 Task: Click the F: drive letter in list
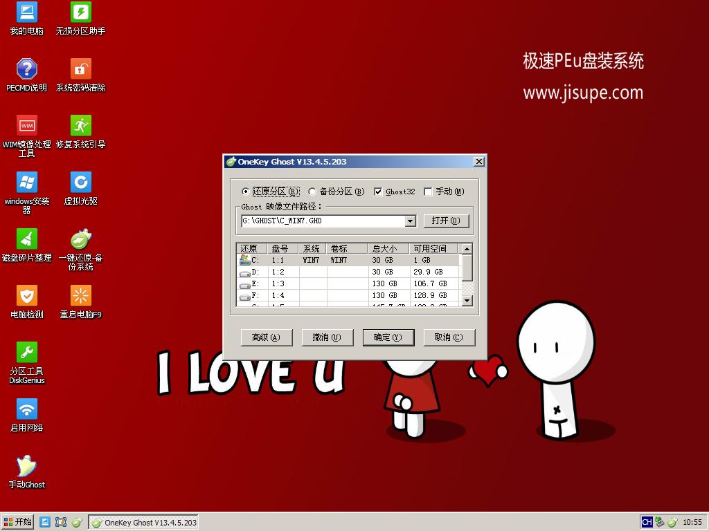[x=255, y=295]
